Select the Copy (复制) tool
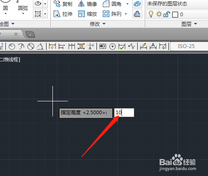 63,4
